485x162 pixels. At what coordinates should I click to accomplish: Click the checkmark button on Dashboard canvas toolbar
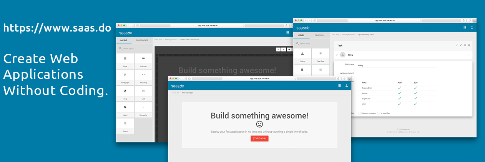(x=278, y=50)
